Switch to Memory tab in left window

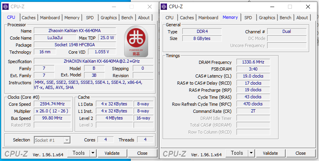[72, 18]
